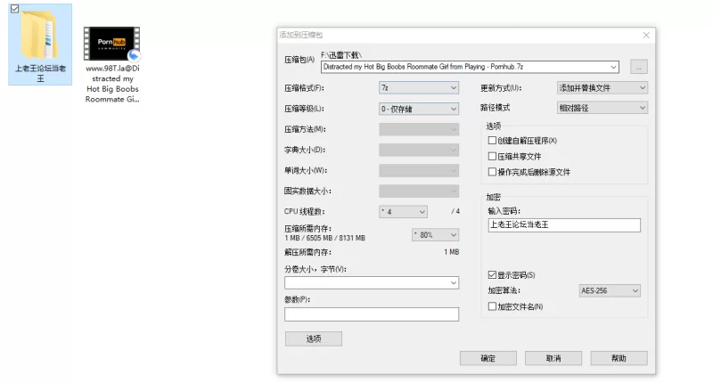Toggle 压缩共享文件 checkbox
Screen dimensions: 713x383
point(492,156)
